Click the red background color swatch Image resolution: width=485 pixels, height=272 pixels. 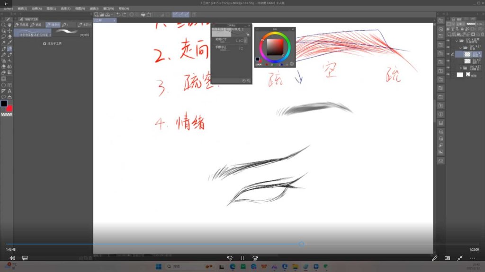coord(9,108)
